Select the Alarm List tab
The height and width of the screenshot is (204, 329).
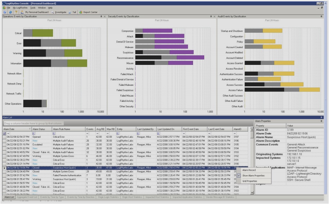point(9,197)
